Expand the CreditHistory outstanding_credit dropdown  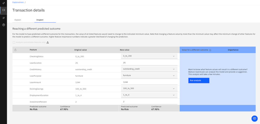tap(149, 69)
